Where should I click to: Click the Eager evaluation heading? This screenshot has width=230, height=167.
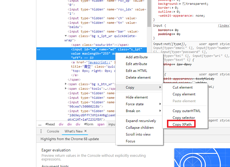56,150
